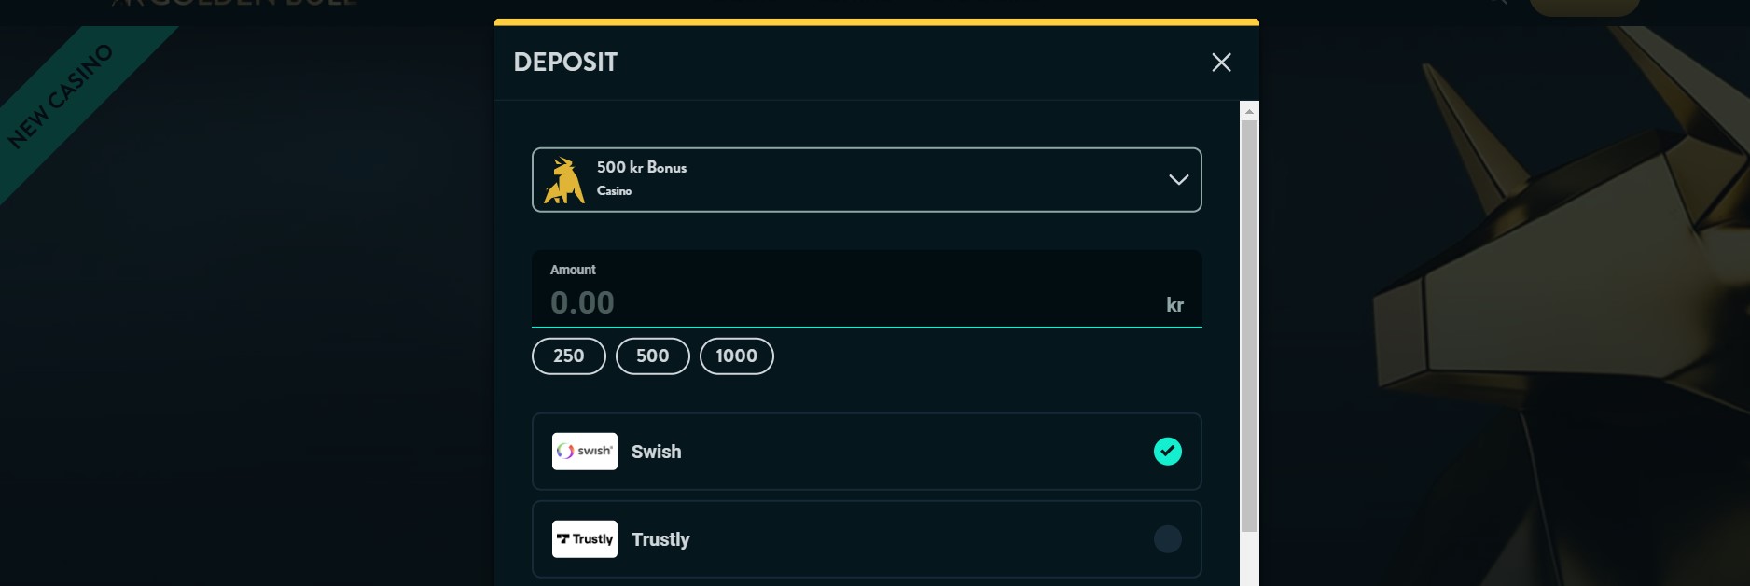The width and height of the screenshot is (1750, 586).
Task: Focus the Amount input field
Action: click(840, 302)
